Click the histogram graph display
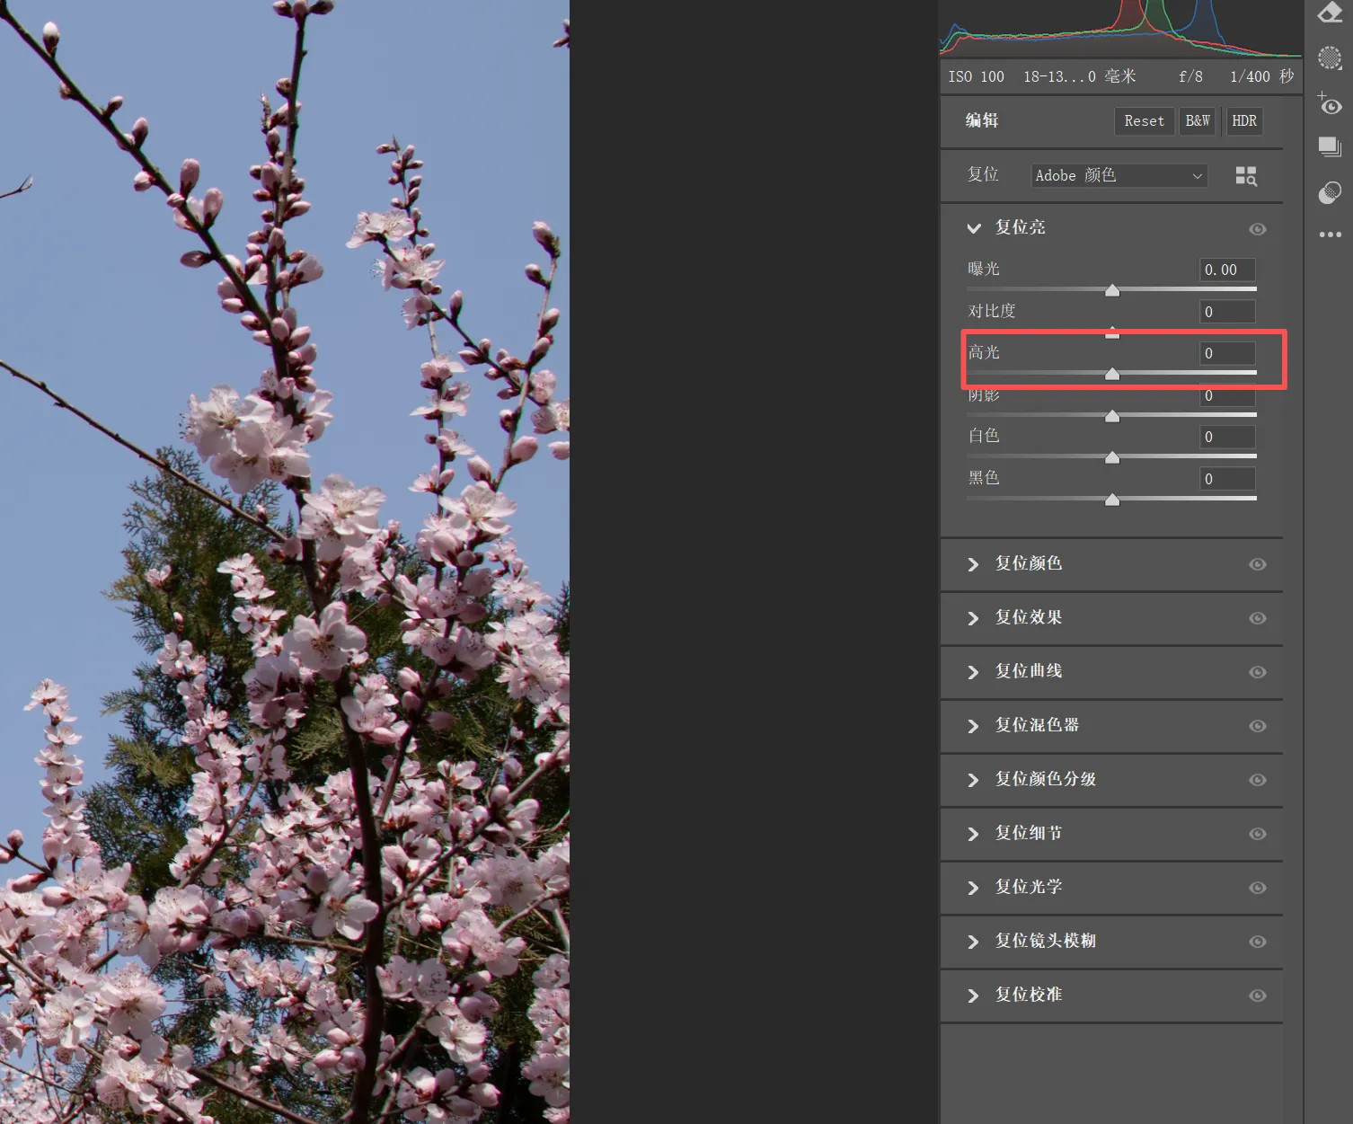 pos(1119,29)
